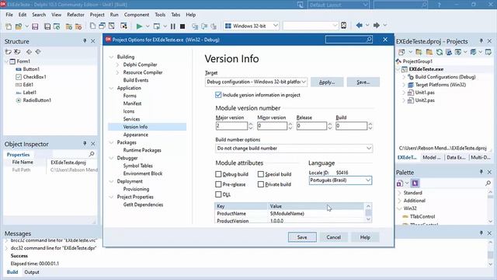Collapse the Building node in the options tree
Image resolution: width=497 pixels, height=280 pixels.
click(x=111, y=57)
